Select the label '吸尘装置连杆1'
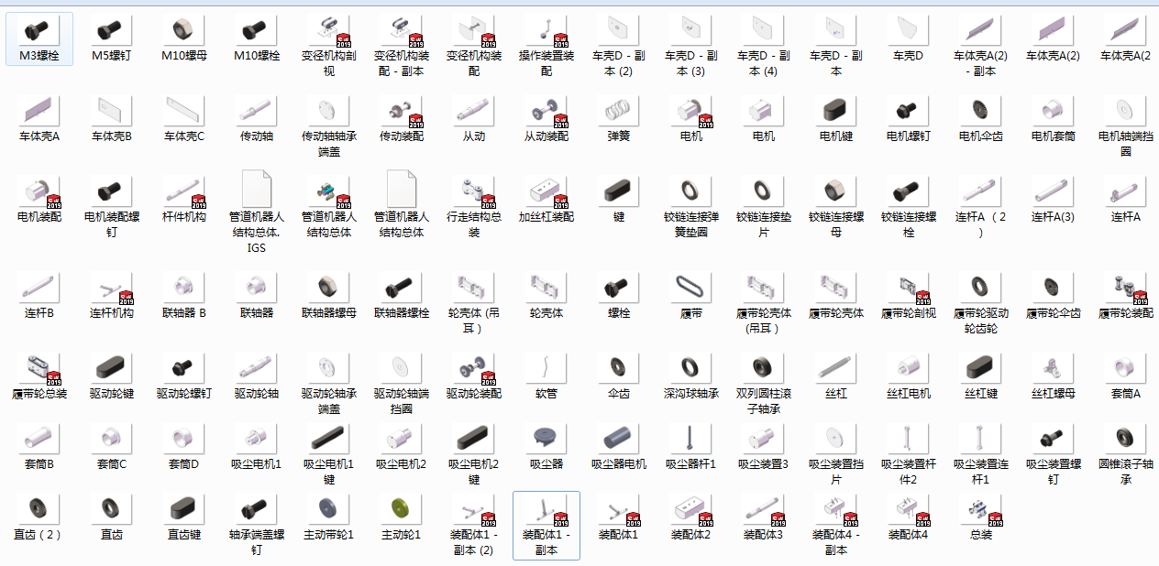 [x=981, y=471]
